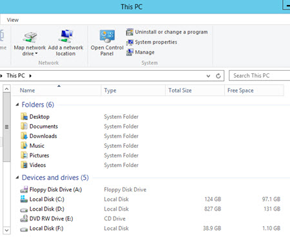Select the Local Disk (F:) icon
The width and height of the screenshot is (290, 239).
[24, 229]
